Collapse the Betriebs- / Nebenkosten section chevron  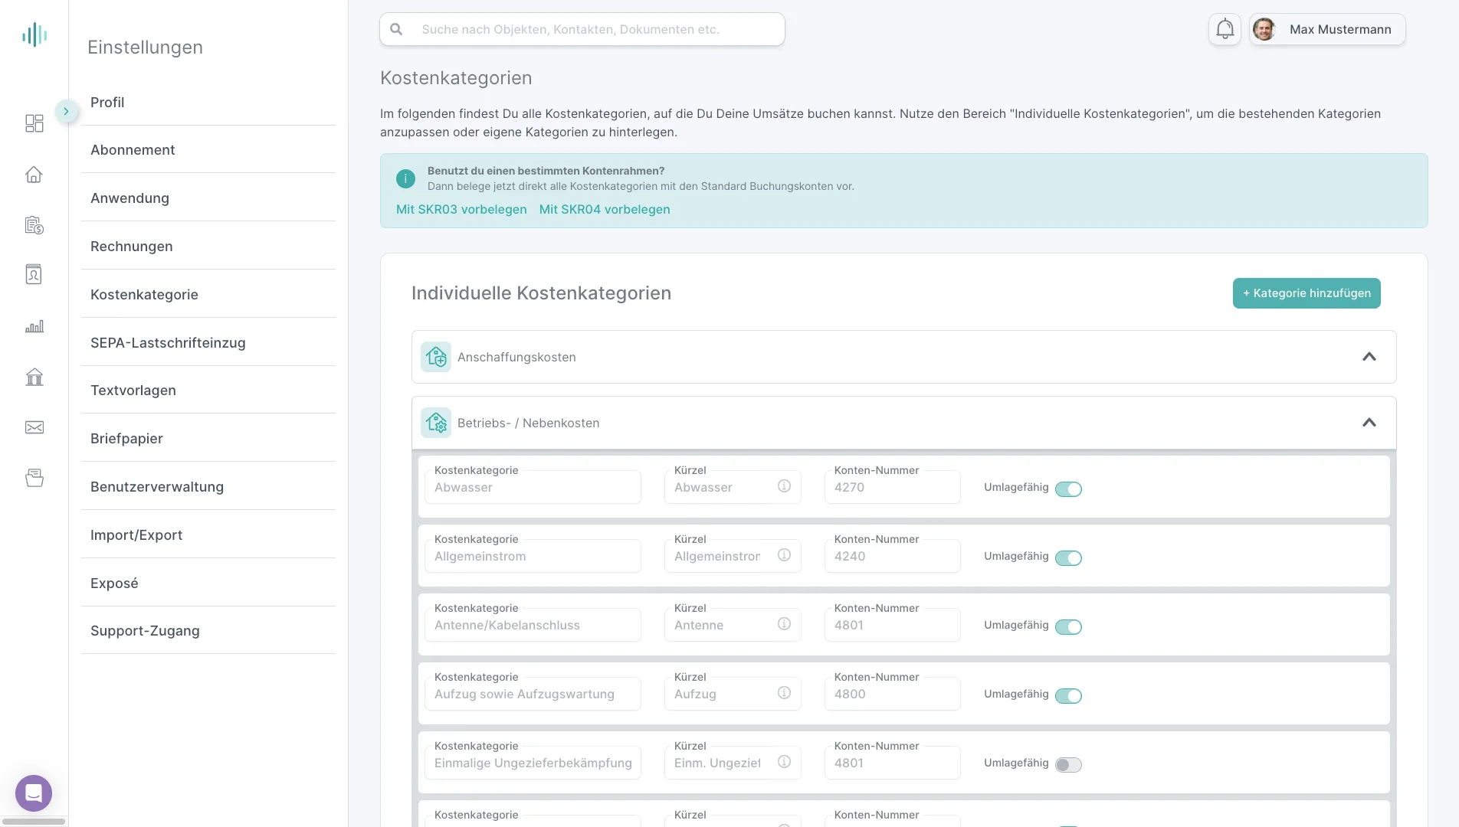[x=1369, y=423]
